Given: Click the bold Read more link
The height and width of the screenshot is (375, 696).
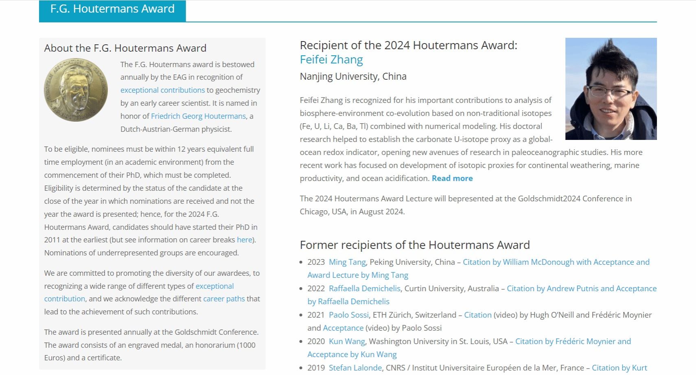Looking at the screenshot, I should [452, 179].
